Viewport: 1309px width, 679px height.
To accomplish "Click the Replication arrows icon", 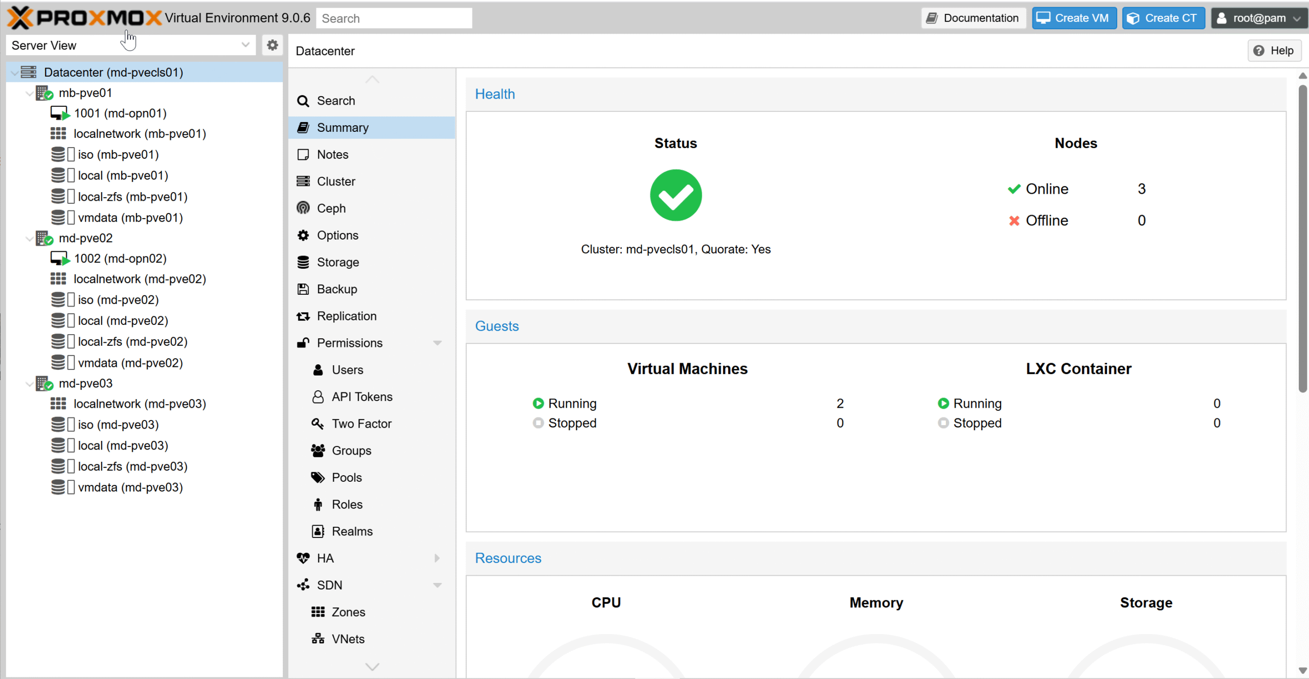I will tap(303, 316).
